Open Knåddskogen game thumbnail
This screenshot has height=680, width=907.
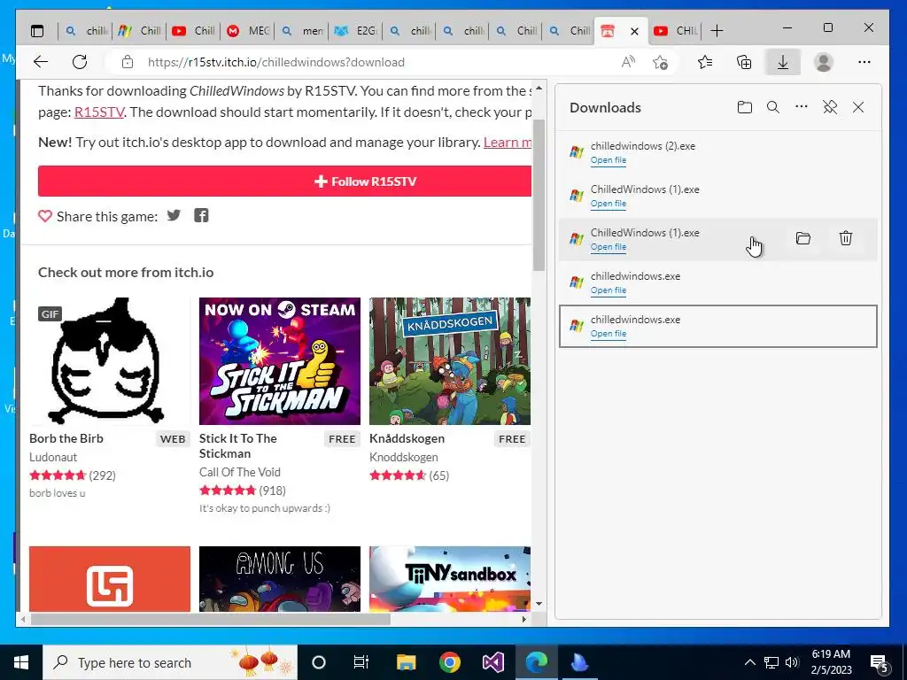click(449, 361)
